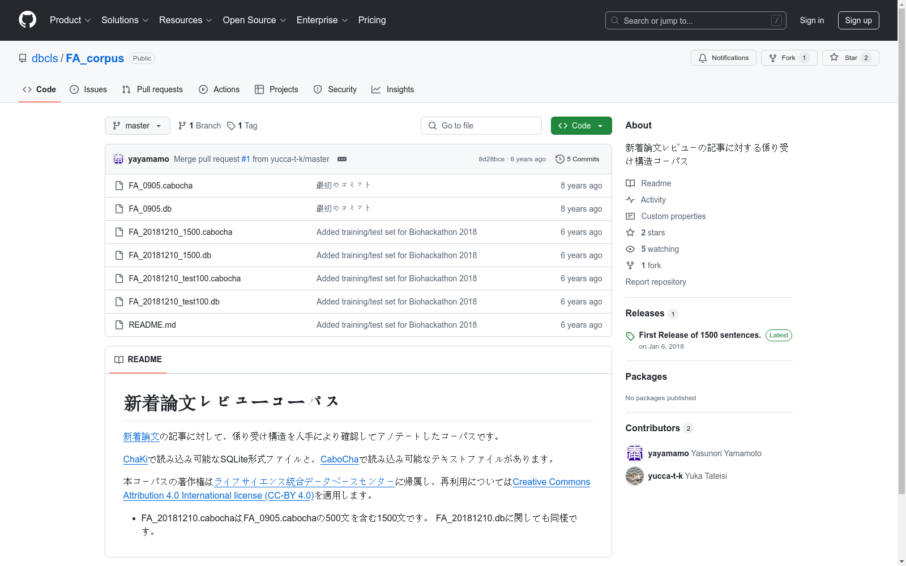
Task: Open the green Code dropdown button
Action: 581,126
